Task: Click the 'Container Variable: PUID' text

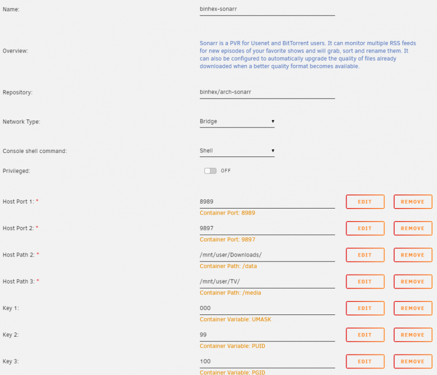Action: [232, 346]
